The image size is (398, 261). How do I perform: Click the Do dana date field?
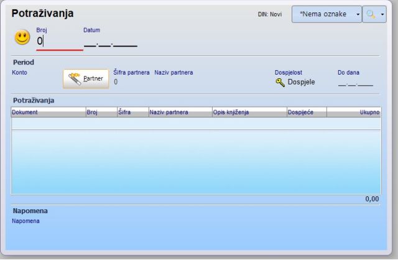(355, 82)
